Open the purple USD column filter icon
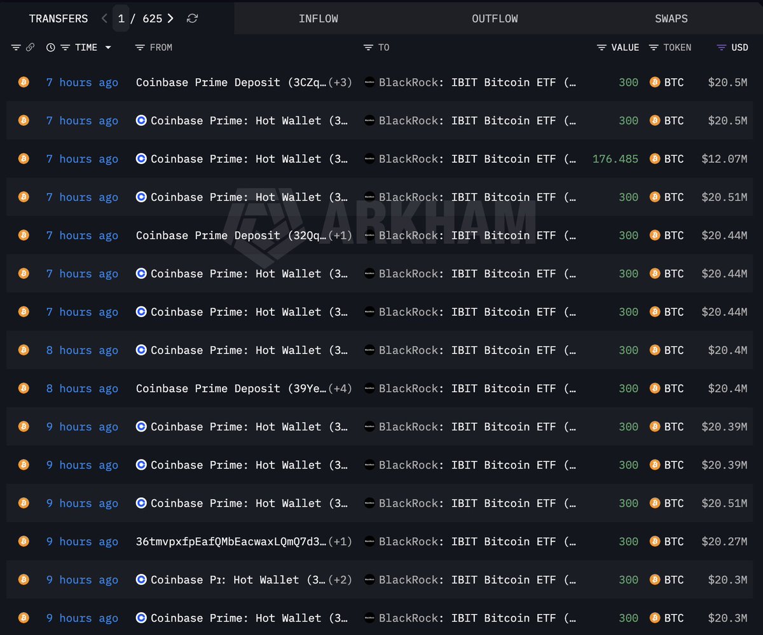This screenshot has height=635, width=763. [x=721, y=48]
